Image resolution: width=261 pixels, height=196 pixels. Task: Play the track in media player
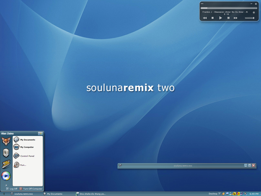click(221, 18)
